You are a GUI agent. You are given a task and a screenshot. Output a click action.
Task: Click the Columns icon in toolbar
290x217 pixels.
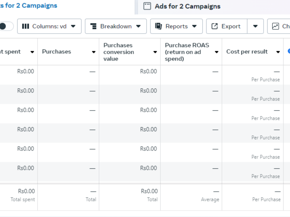(x=26, y=26)
